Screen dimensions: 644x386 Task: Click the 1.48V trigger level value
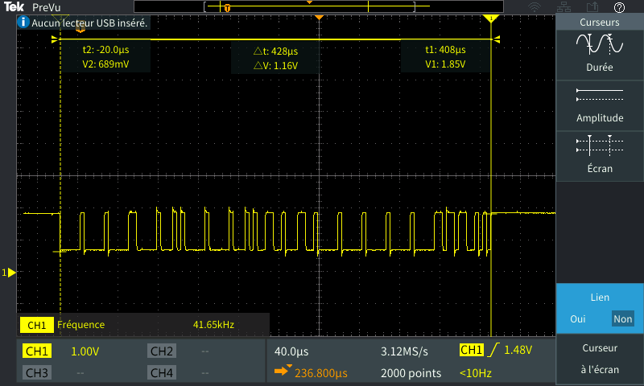click(x=518, y=350)
